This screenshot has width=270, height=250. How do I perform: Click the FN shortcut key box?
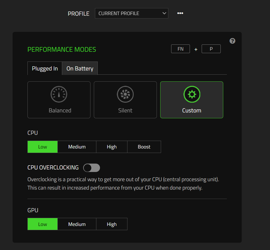point(180,49)
